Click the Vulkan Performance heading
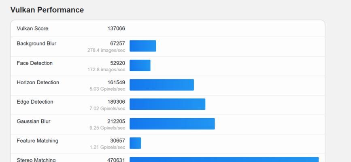Viewport: 351px width, 162px height. [47, 10]
